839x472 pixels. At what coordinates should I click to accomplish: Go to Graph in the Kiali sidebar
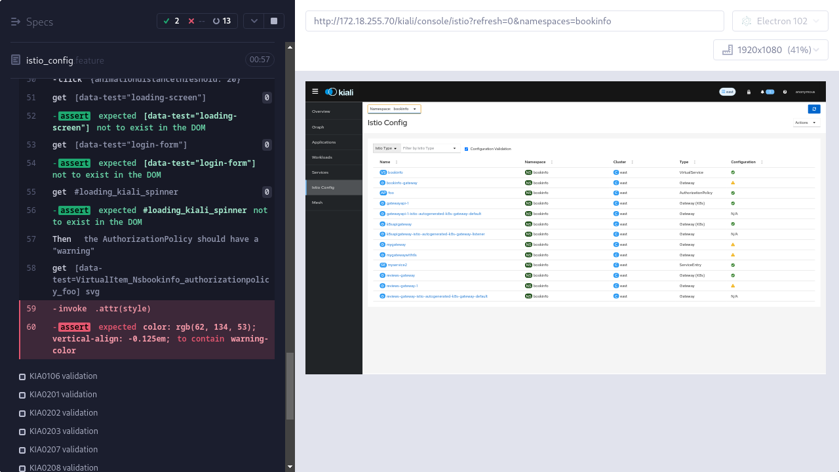point(318,127)
